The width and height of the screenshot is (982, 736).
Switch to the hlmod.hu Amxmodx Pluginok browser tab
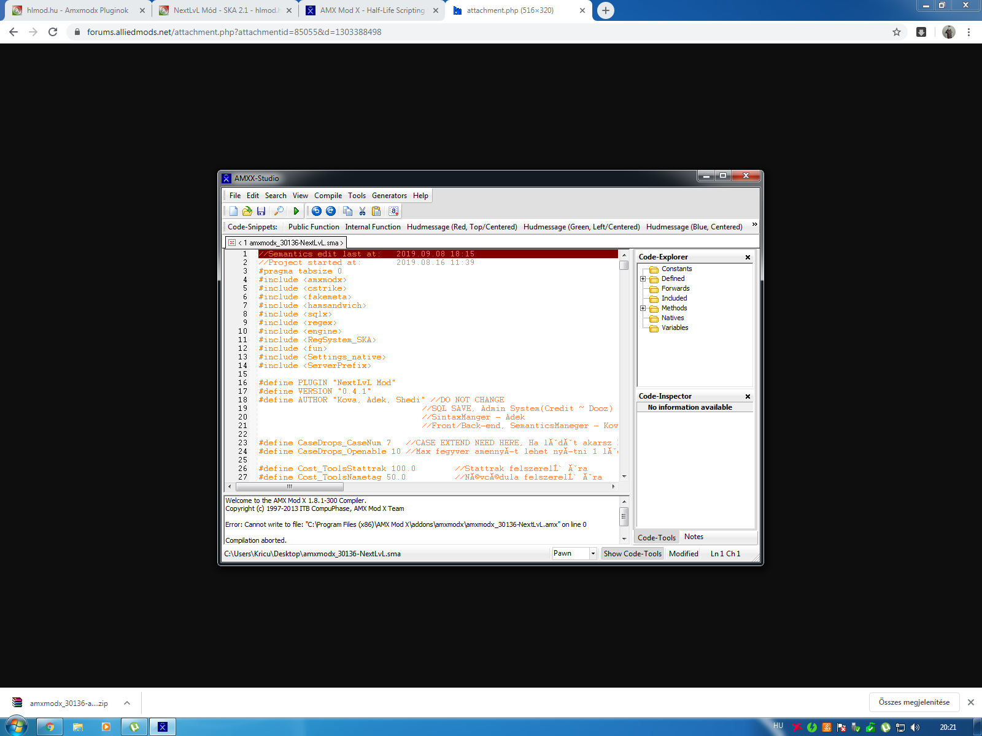click(78, 10)
